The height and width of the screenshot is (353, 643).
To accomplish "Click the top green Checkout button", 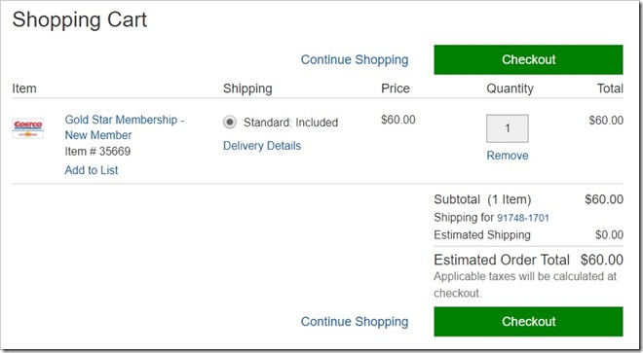I will click(x=528, y=59).
